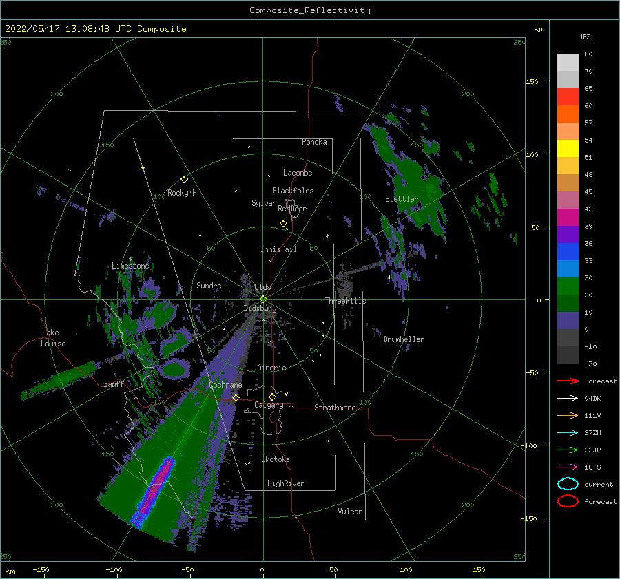
Task: Click the Lake Louise label
Action: point(53,338)
